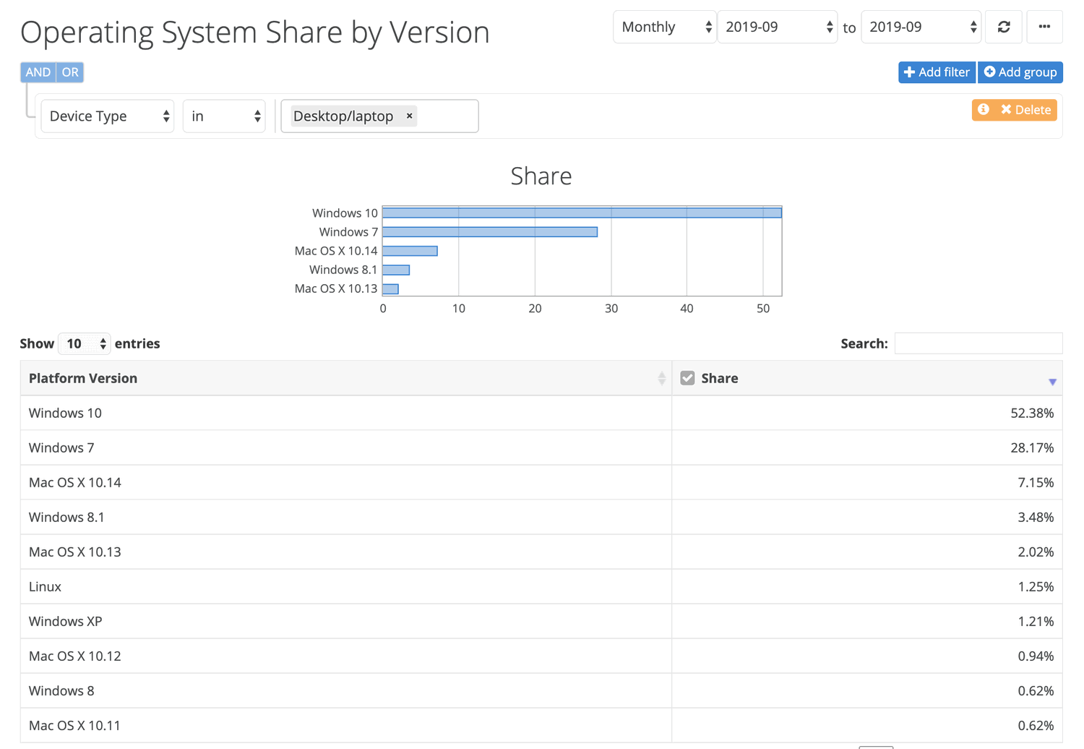
Task: Click inside the Search input box
Action: pyautogui.click(x=978, y=343)
